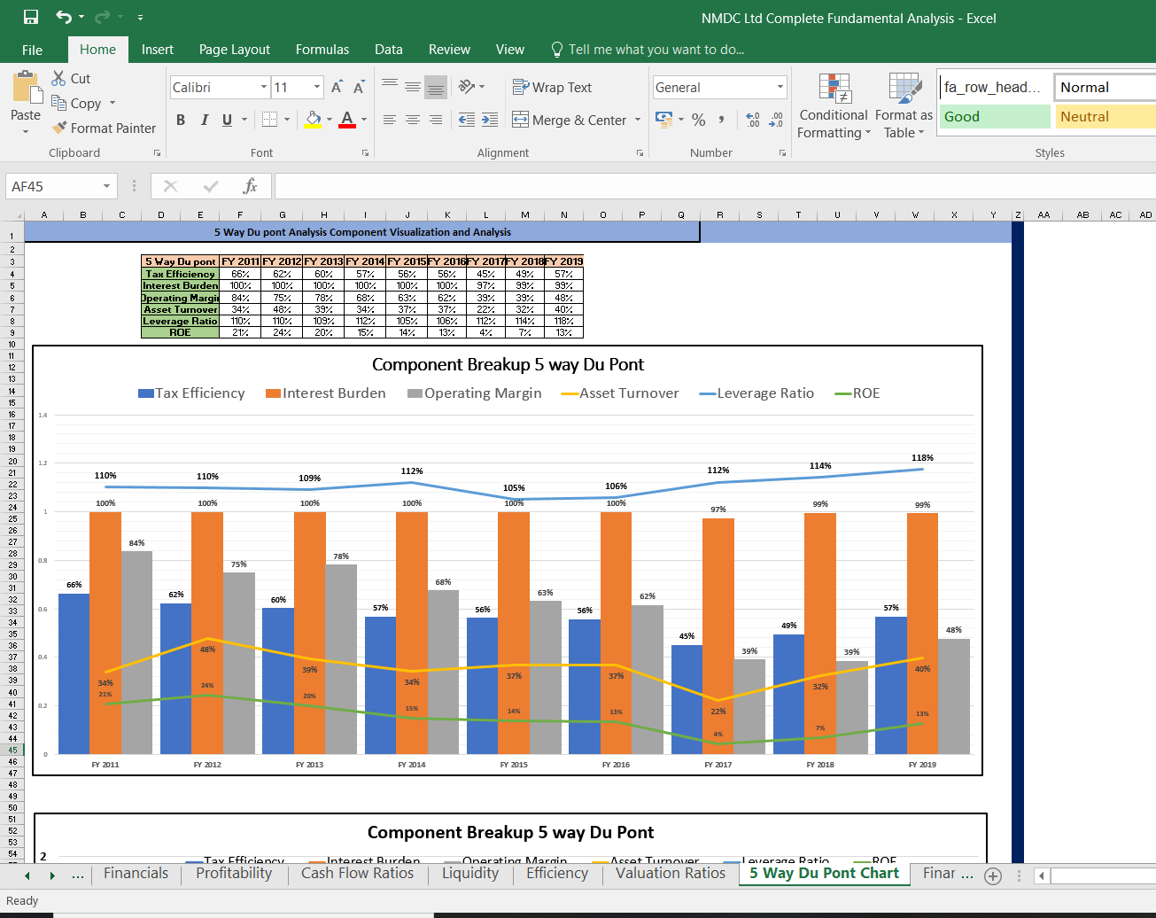
Task: Expand the Merge & Center dropdown arrow
Action: [638, 120]
